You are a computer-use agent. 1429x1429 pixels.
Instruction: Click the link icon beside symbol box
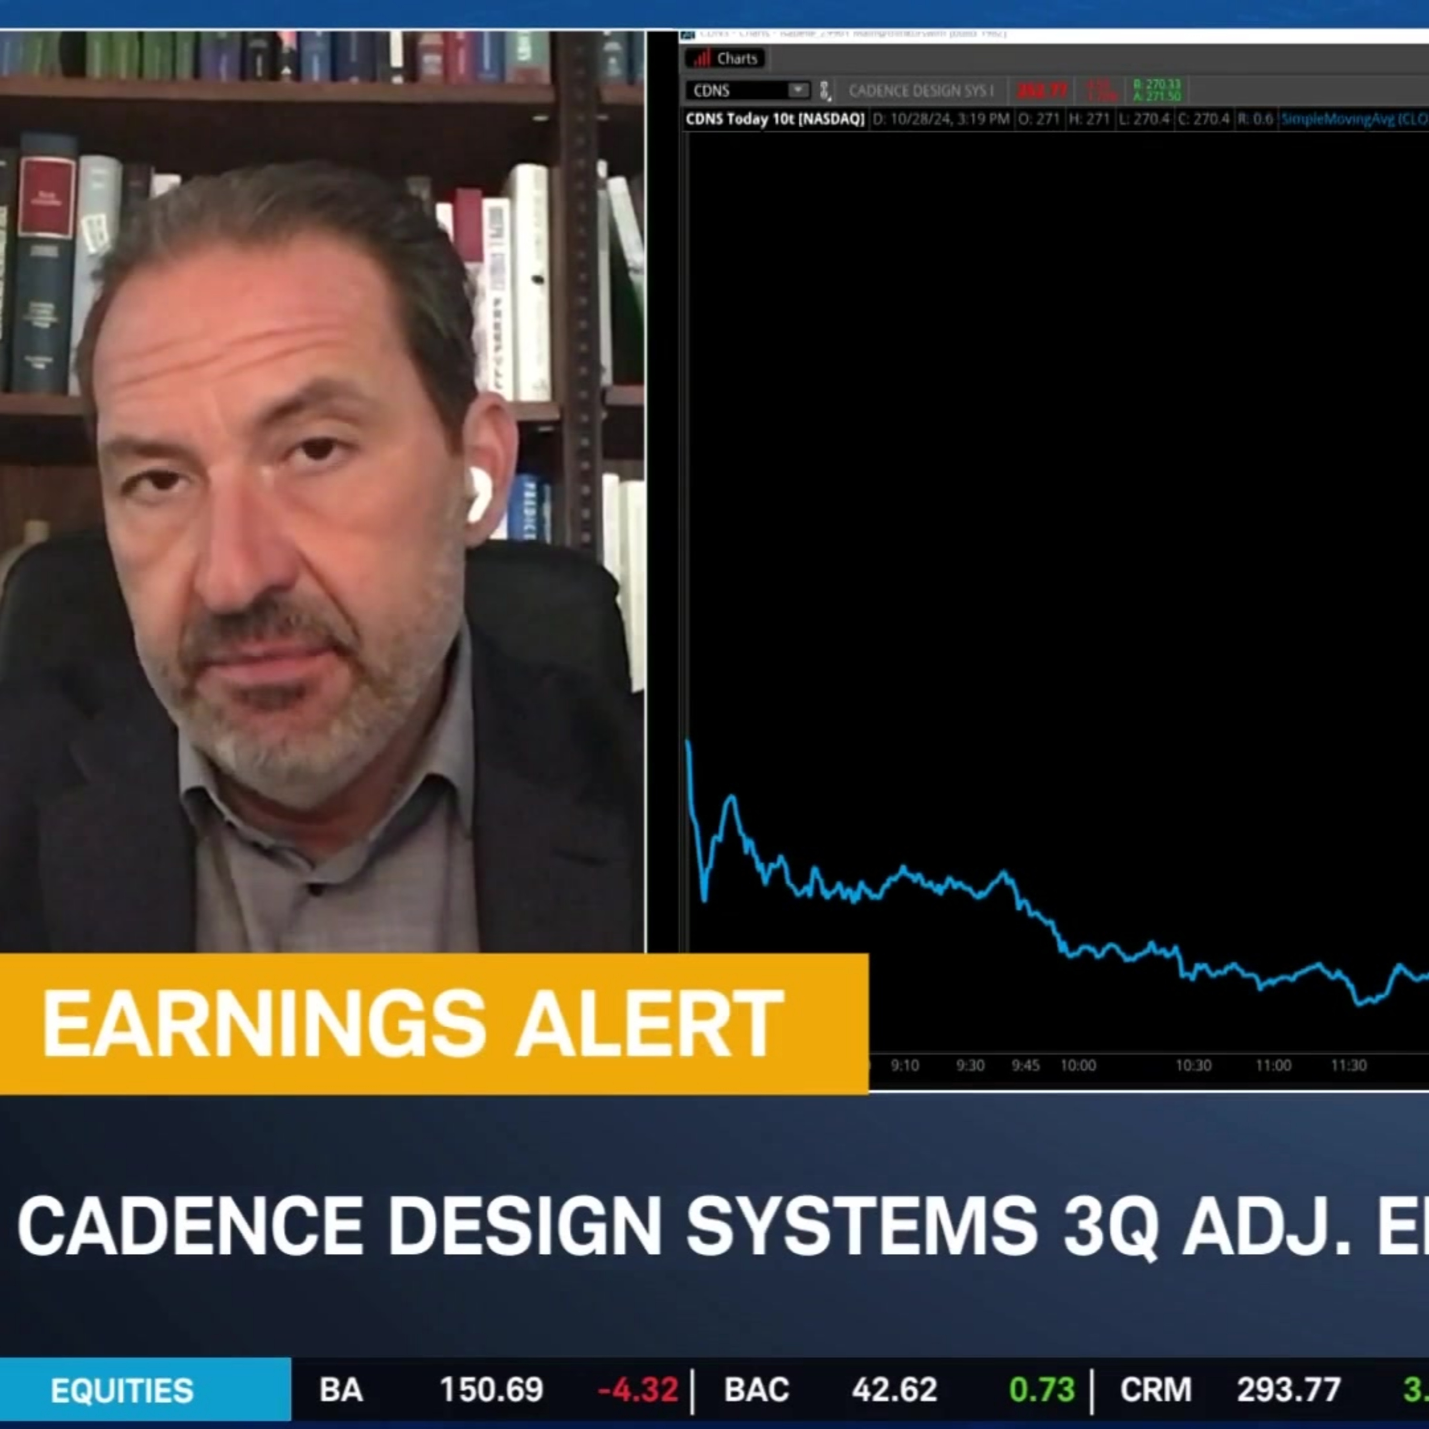tap(825, 91)
